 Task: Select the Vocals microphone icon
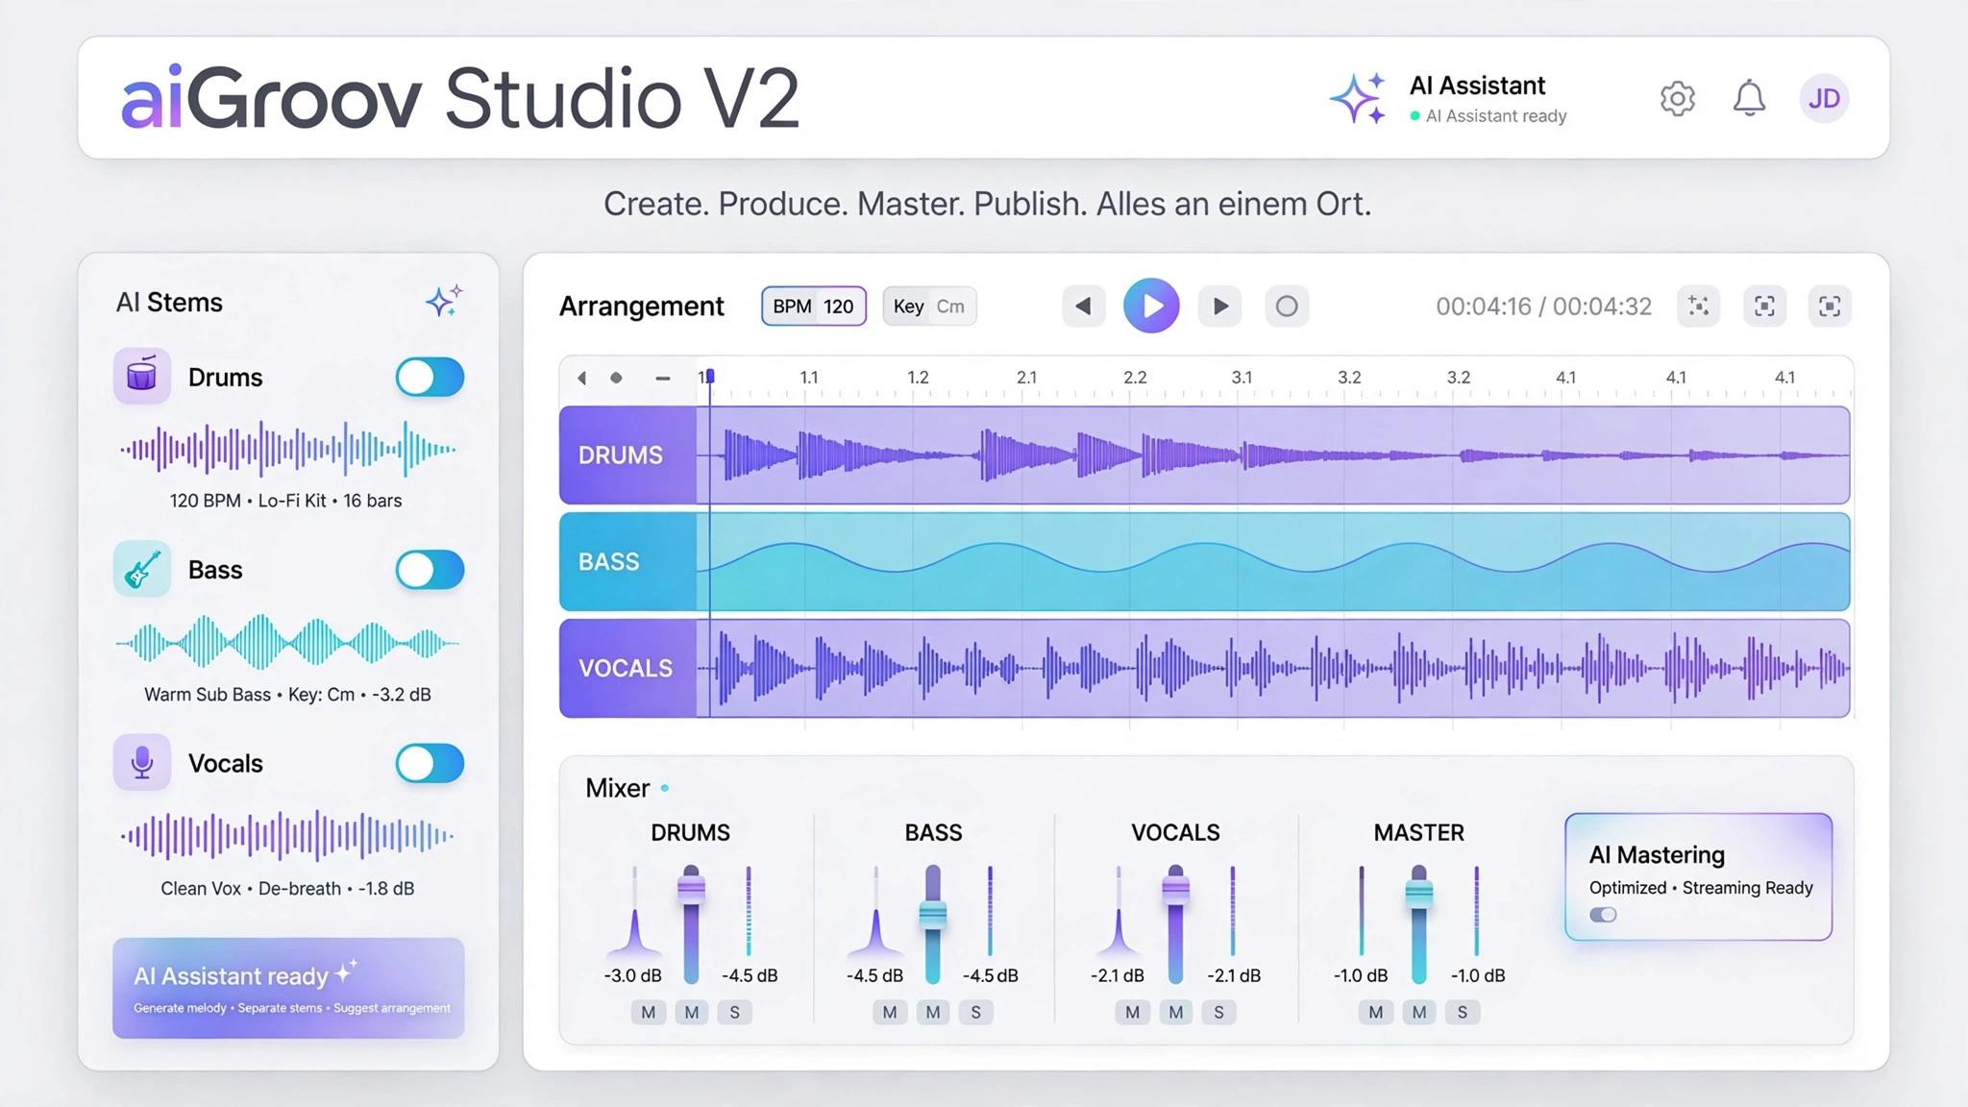[142, 762]
